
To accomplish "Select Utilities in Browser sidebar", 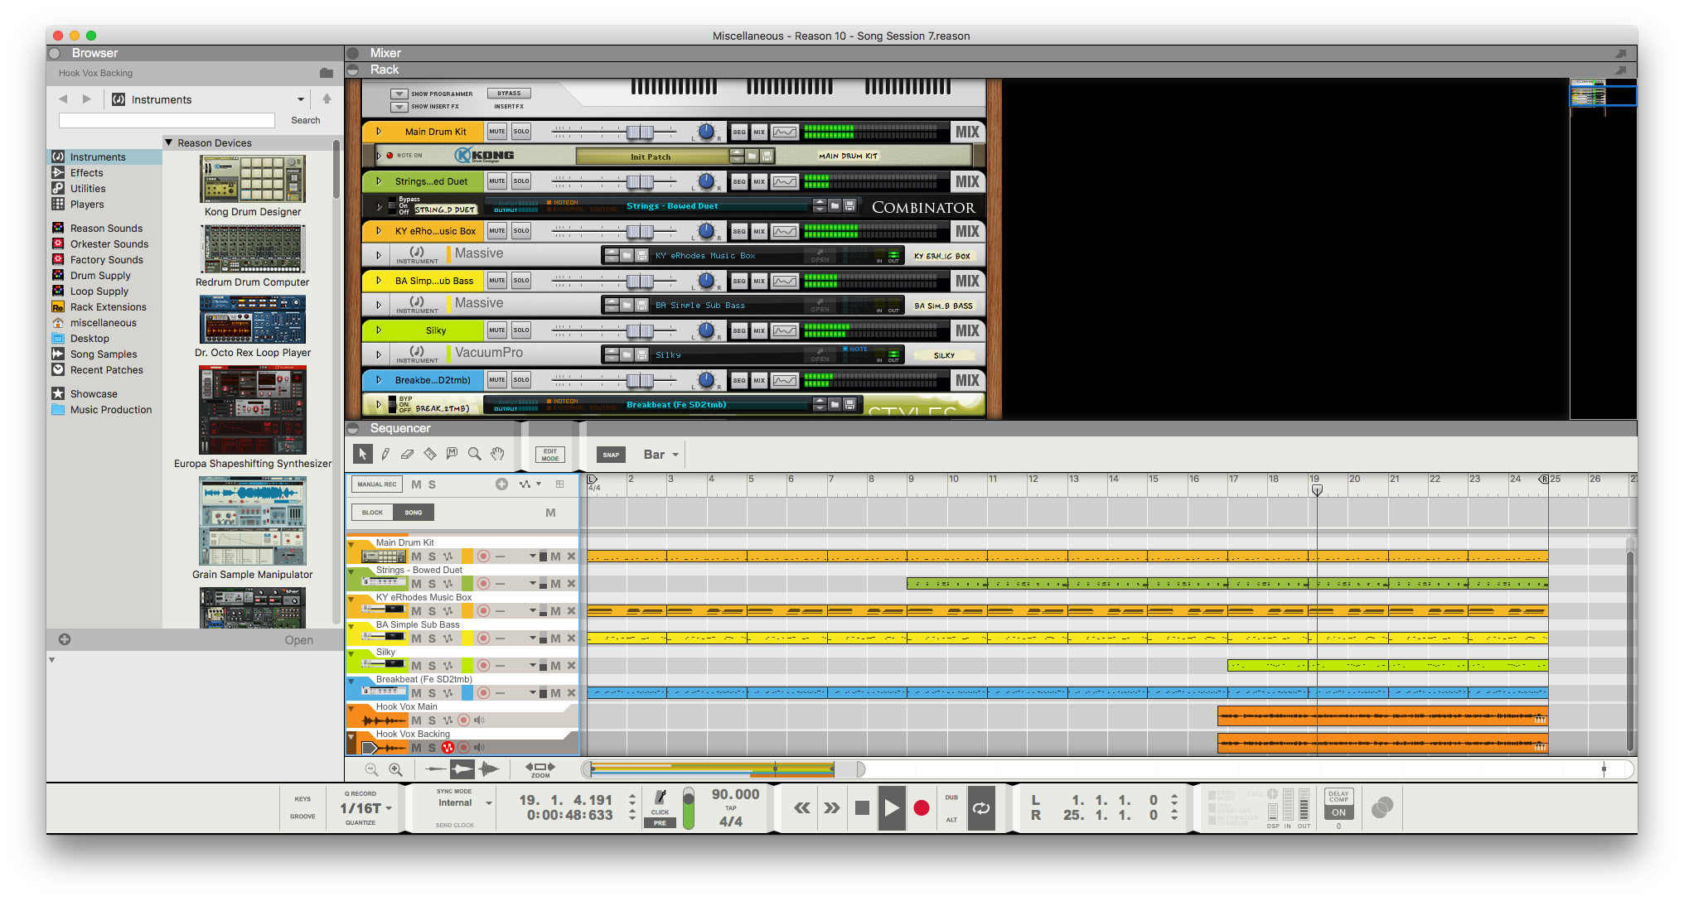I will 88,189.
